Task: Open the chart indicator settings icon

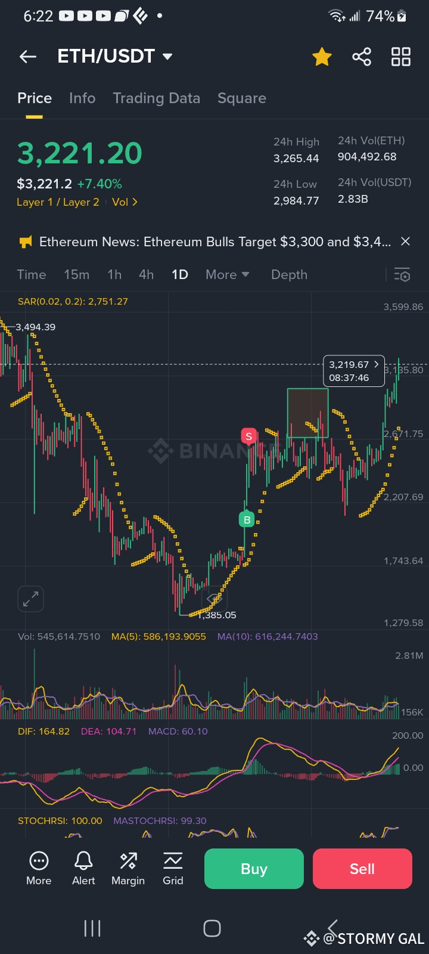Action: [402, 275]
